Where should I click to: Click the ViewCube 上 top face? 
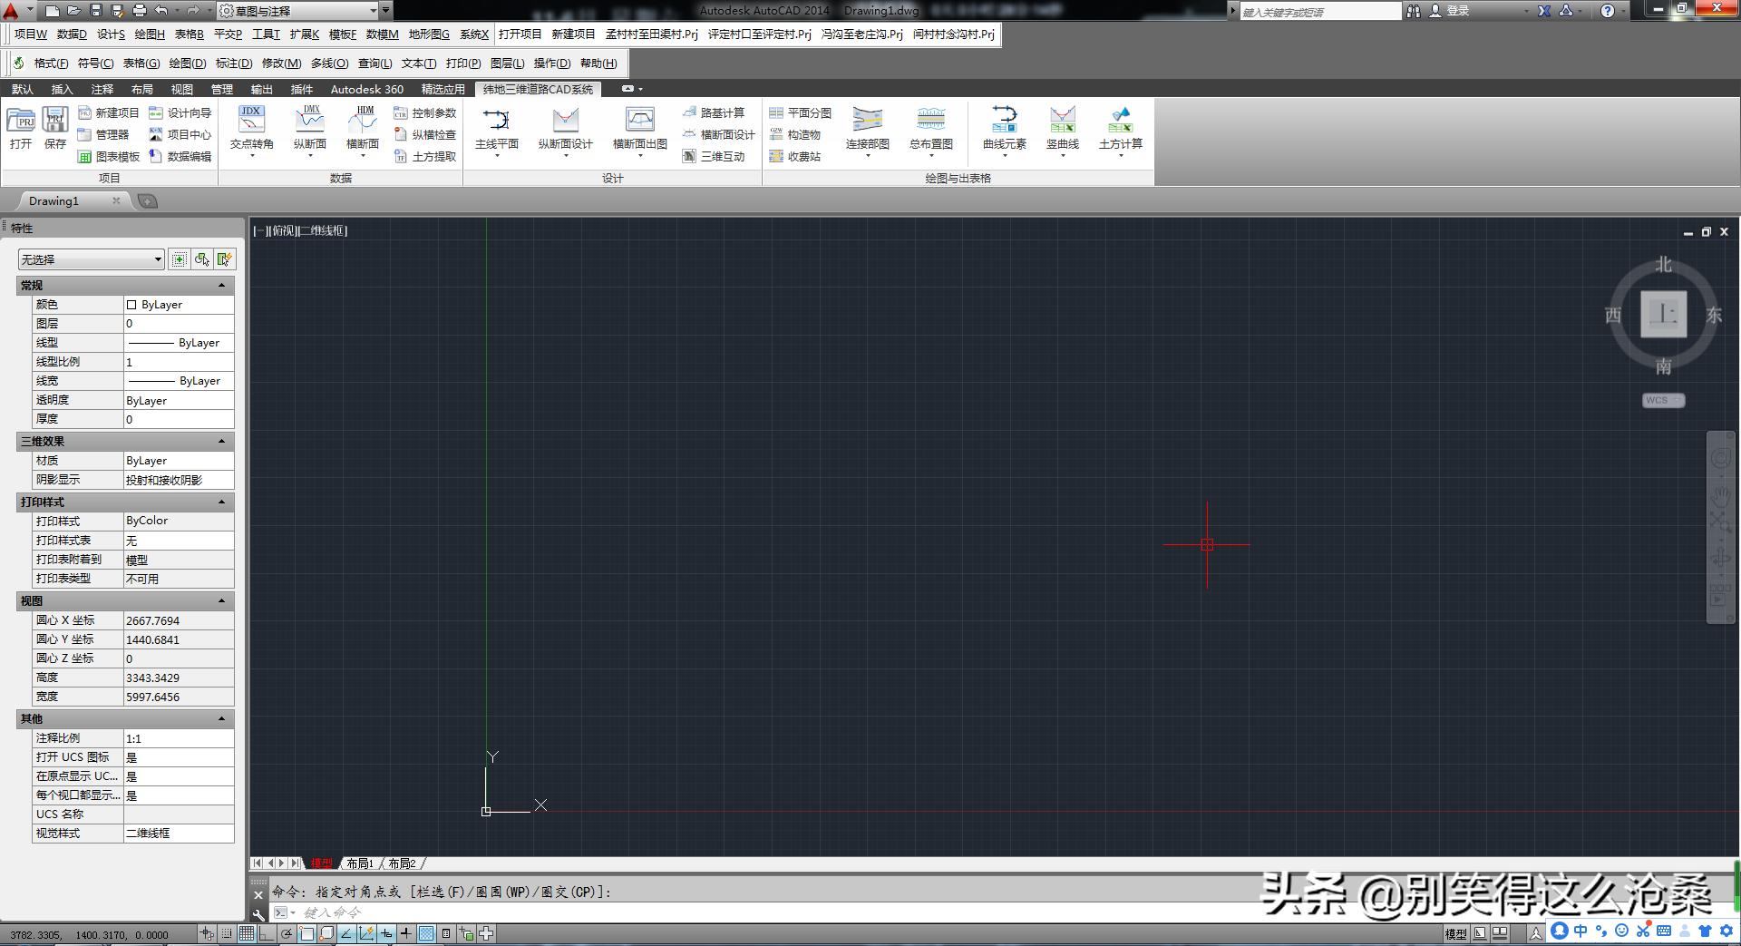pos(1663,314)
